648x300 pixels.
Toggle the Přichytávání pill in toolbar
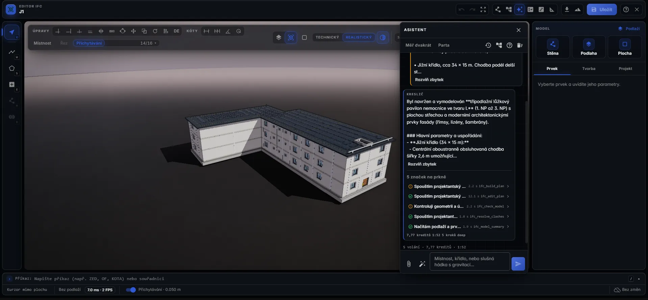[89, 43]
